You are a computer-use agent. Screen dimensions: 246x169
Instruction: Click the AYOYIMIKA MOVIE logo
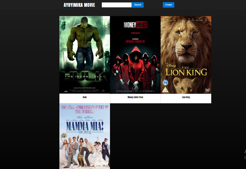click(x=79, y=5)
